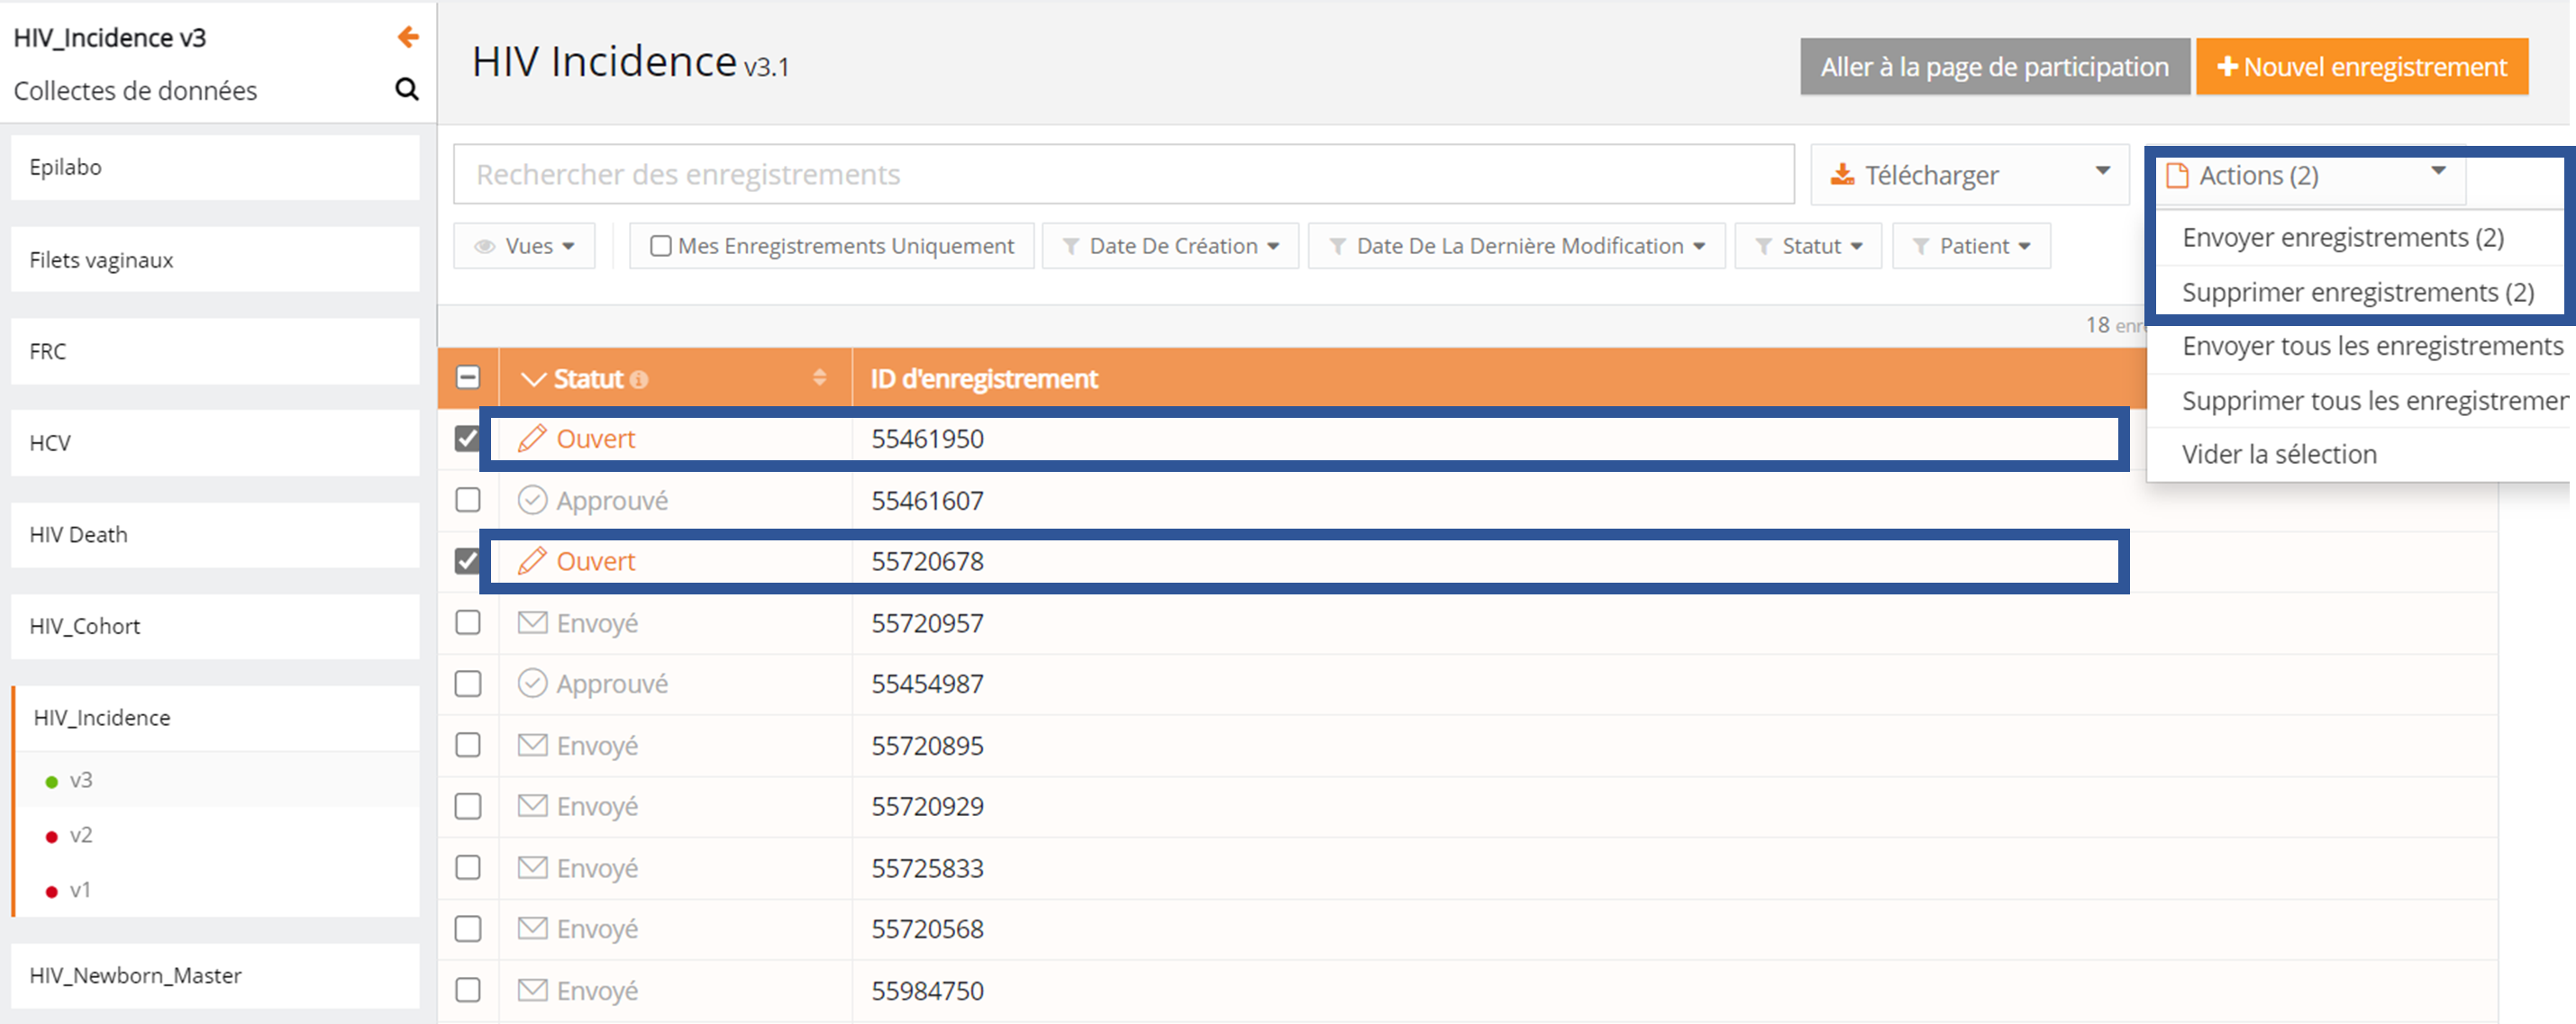Click the Statut column sort arrows
The height and width of the screenshot is (1024, 2576).
pos(819,378)
